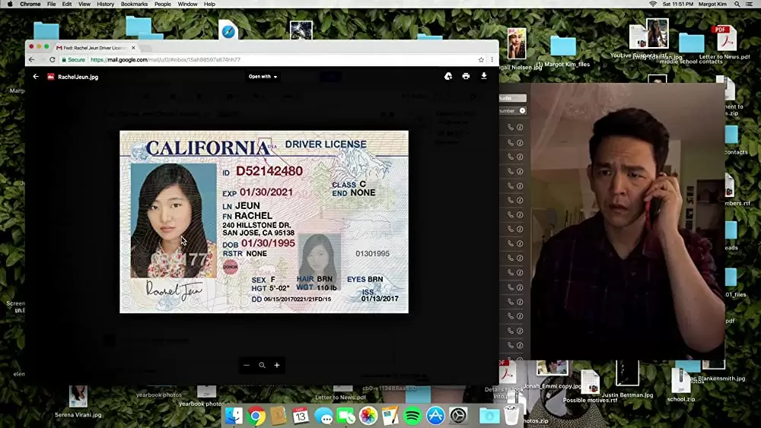
Task: Print the RachelJeun.jpg image
Action: coord(466,76)
